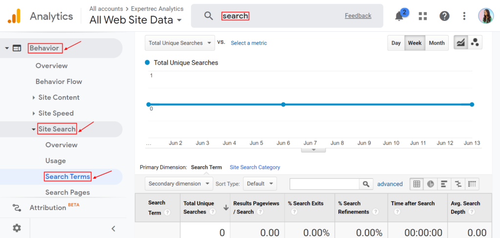Select the Data table view icon
The height and width of the screenshot is (238, 500).
pos(417,184)
